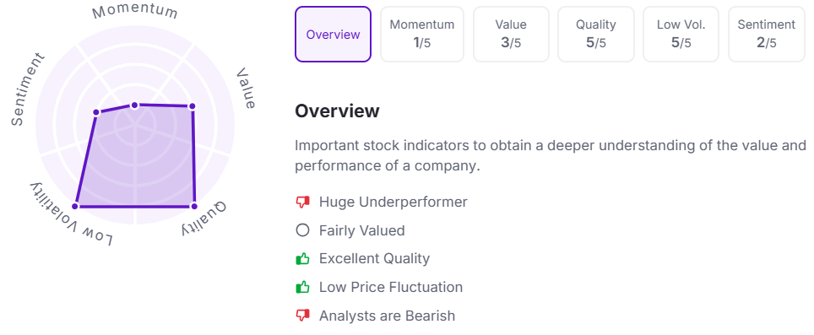Click the Huge Underperformer text
The image size is (814, 335).
(393, 202)
